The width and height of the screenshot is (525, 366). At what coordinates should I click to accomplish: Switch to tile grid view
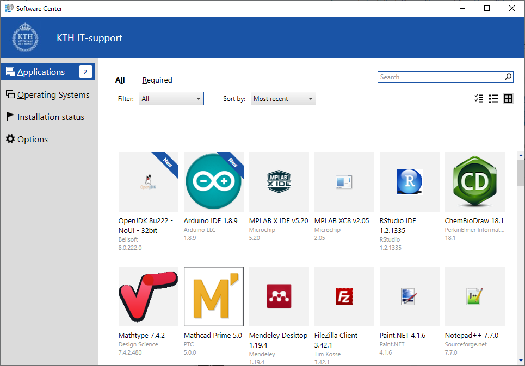pos(508,99)
